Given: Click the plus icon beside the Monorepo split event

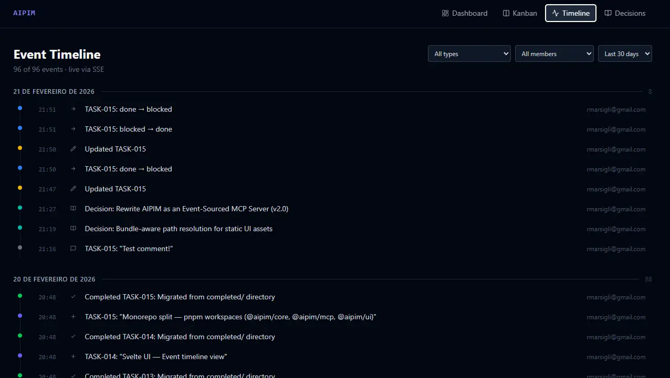Looking at the screenshot, I should coord(73,317).
